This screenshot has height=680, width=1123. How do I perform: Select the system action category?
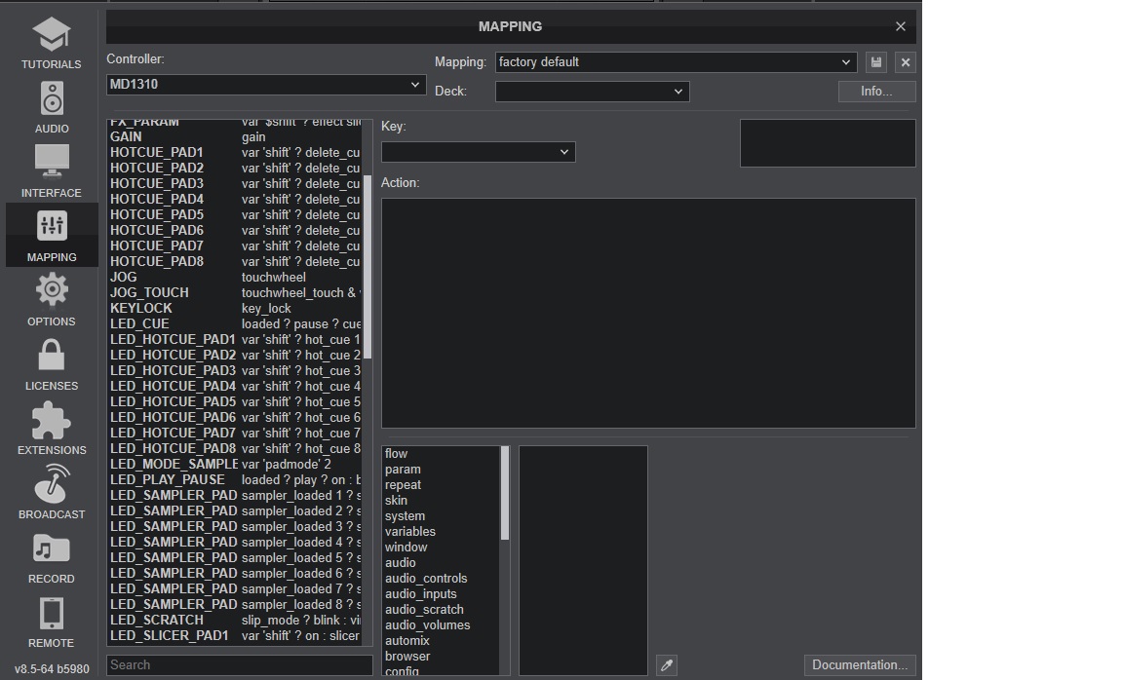(x=442, y=516)
